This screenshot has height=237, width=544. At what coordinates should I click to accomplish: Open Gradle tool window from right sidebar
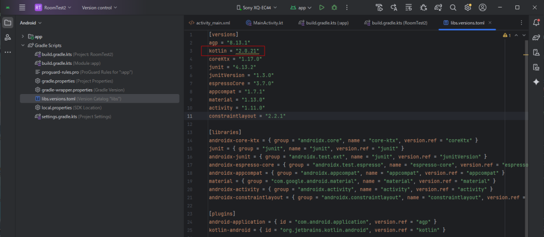pos(536,37)
